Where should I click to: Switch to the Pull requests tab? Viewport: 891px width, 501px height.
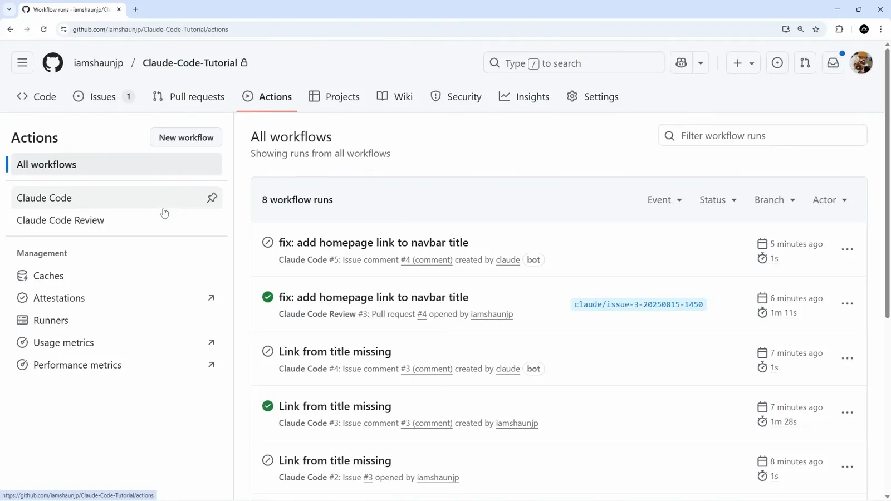(x=188, y=96)
